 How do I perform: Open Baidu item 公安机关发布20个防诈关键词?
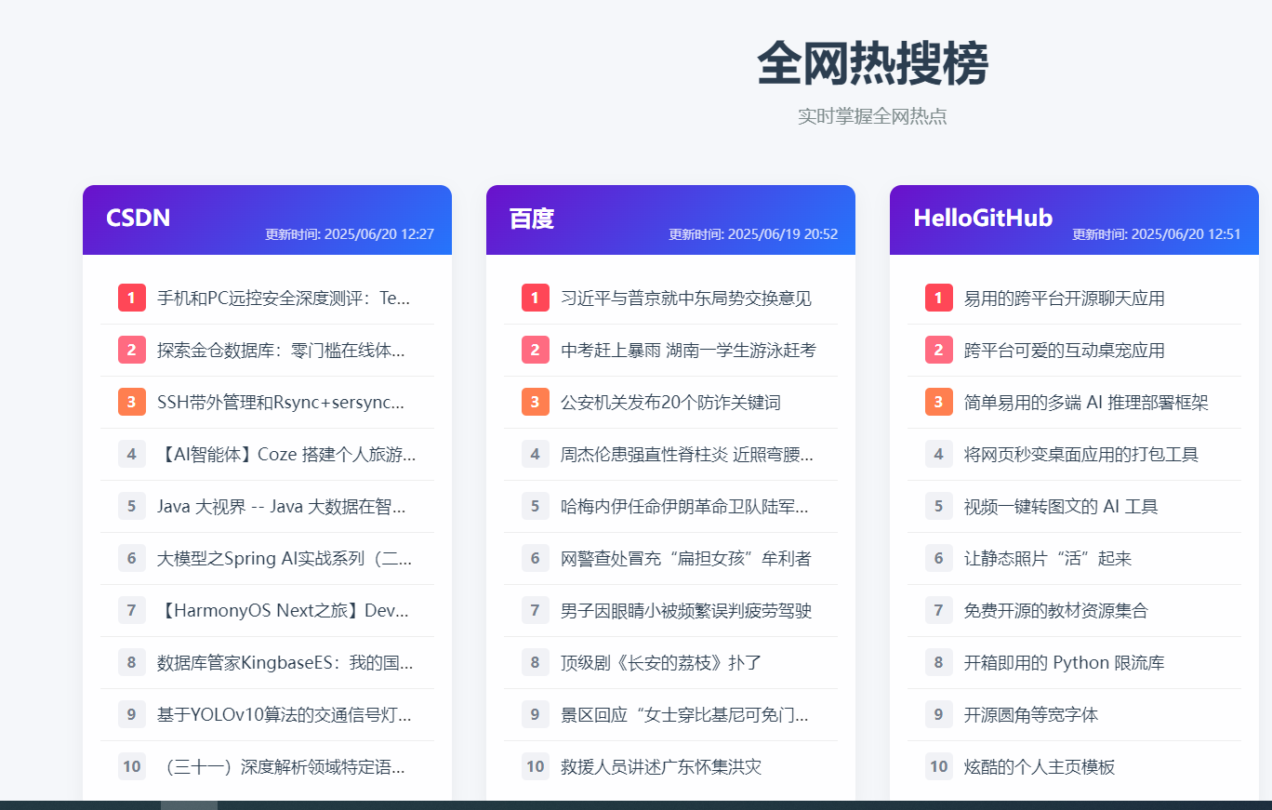[670, 402]
